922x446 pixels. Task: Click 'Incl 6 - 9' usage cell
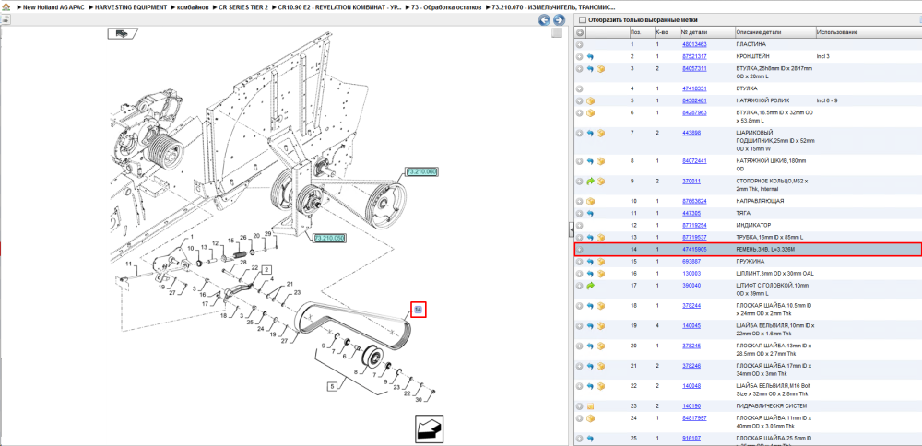tap(827, 100)
